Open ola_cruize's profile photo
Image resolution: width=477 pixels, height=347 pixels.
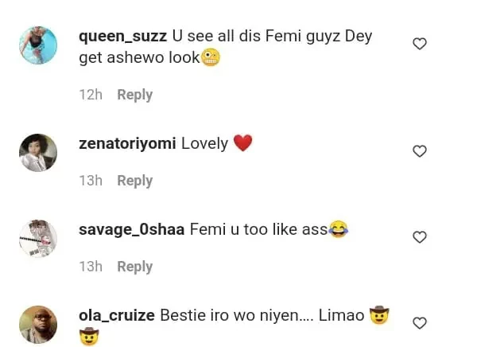pyautogui.click(x=38, y=324)
